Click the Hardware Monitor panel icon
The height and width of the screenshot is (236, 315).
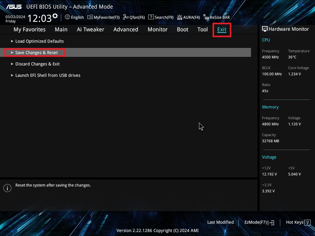point(265,29)
